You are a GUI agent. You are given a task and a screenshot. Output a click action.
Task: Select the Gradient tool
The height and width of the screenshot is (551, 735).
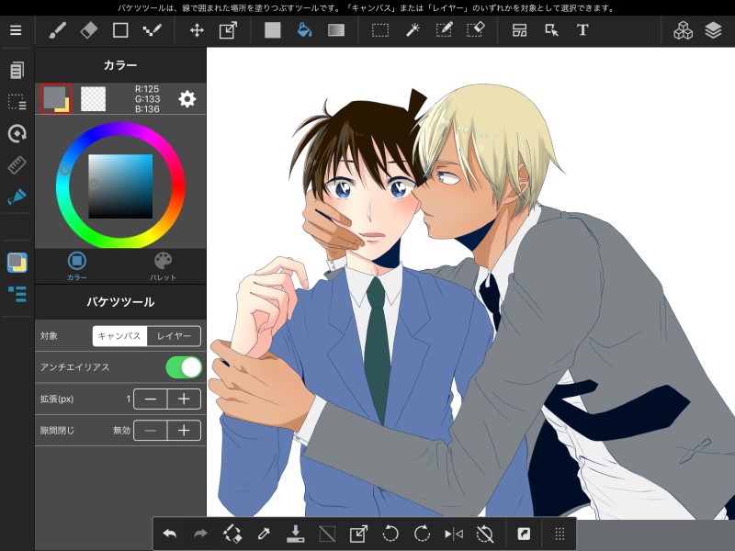pyautogui.click(x=336, y=30)
